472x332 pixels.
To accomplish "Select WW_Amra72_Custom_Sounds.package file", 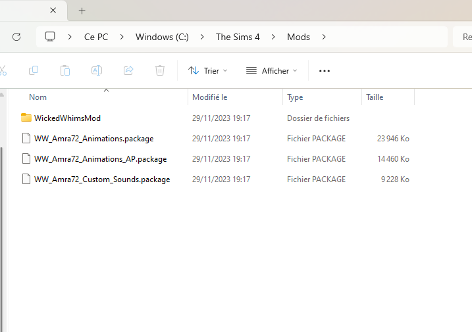I will click(x=102, y=179).
